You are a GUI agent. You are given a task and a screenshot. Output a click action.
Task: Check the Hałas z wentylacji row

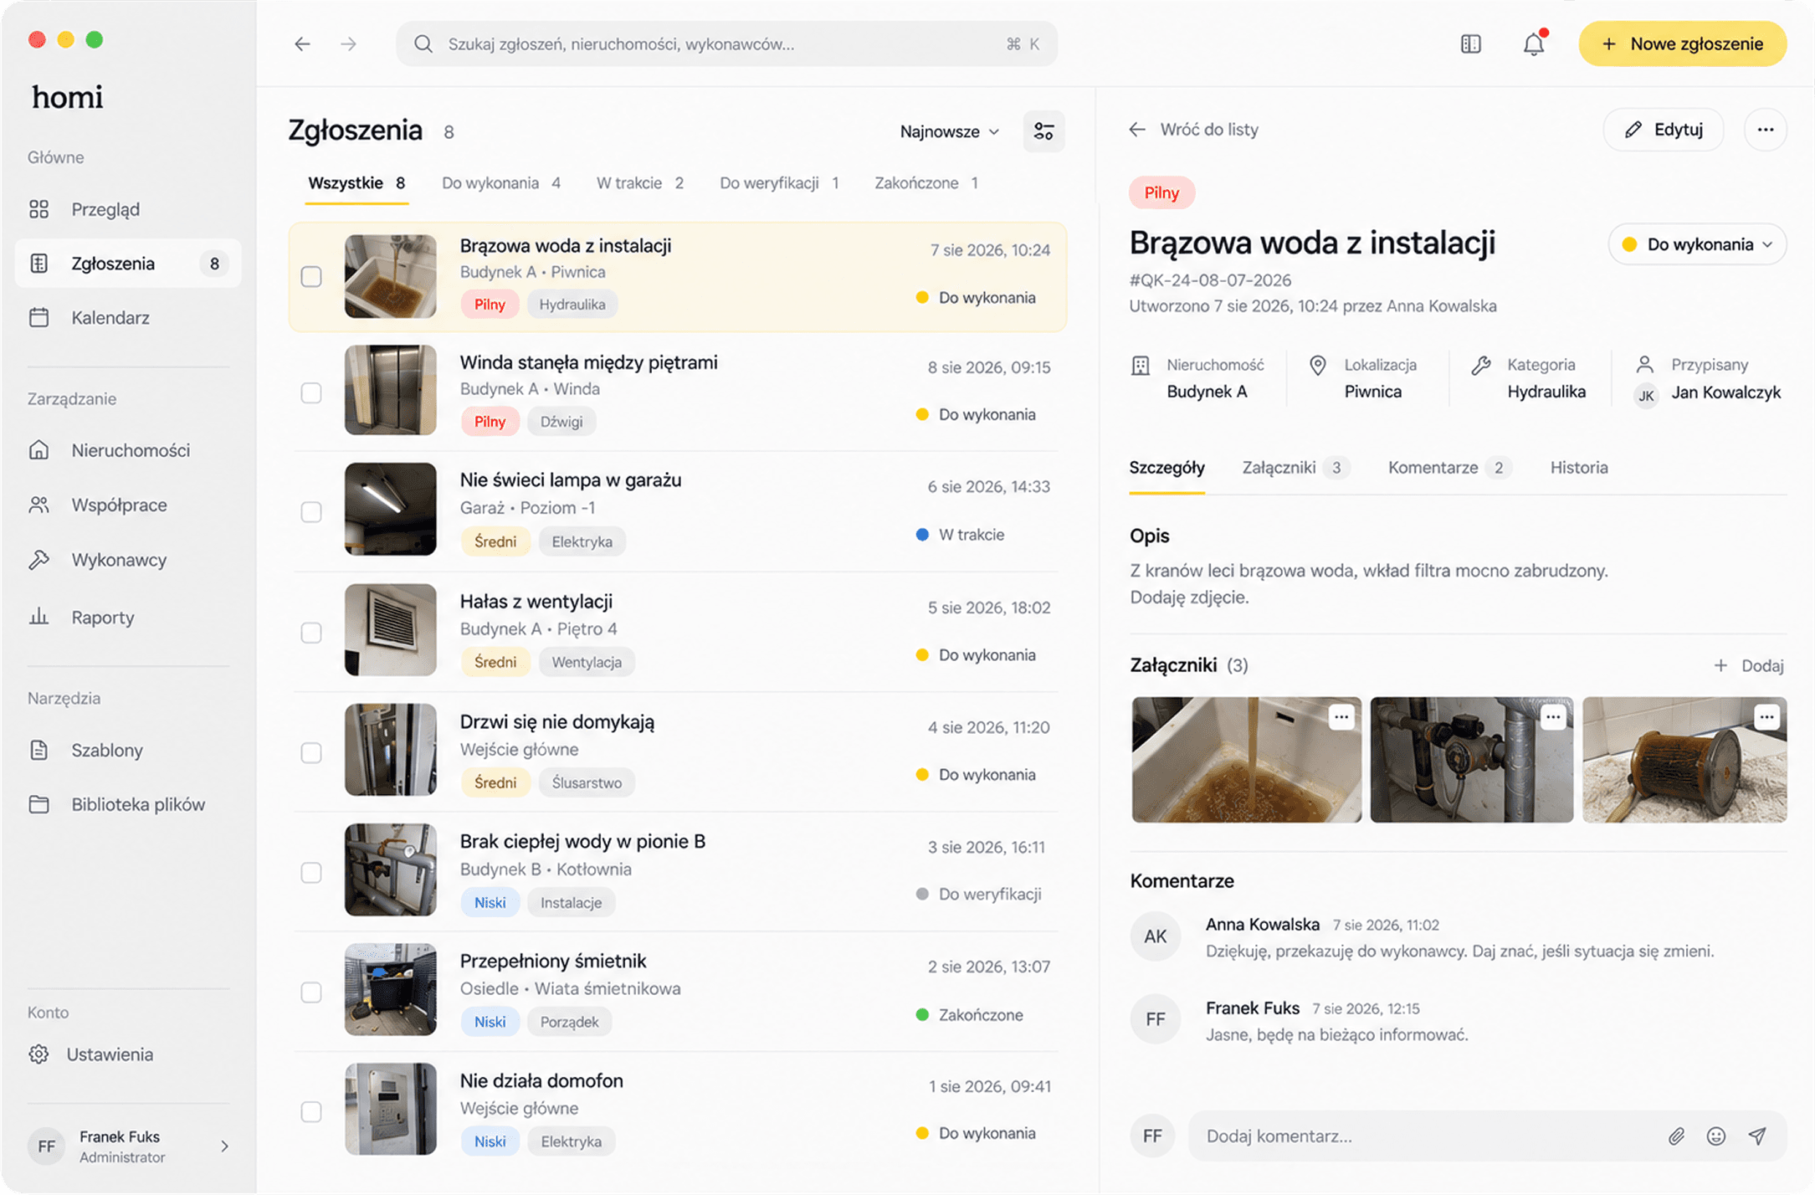click(311, 632)
